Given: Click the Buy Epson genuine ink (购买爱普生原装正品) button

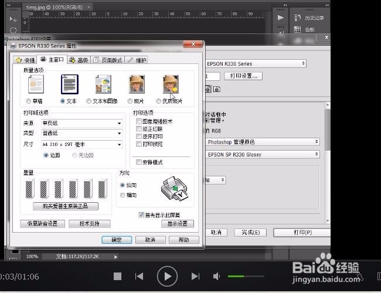Looking at the screenshot, I should (66, 206).
